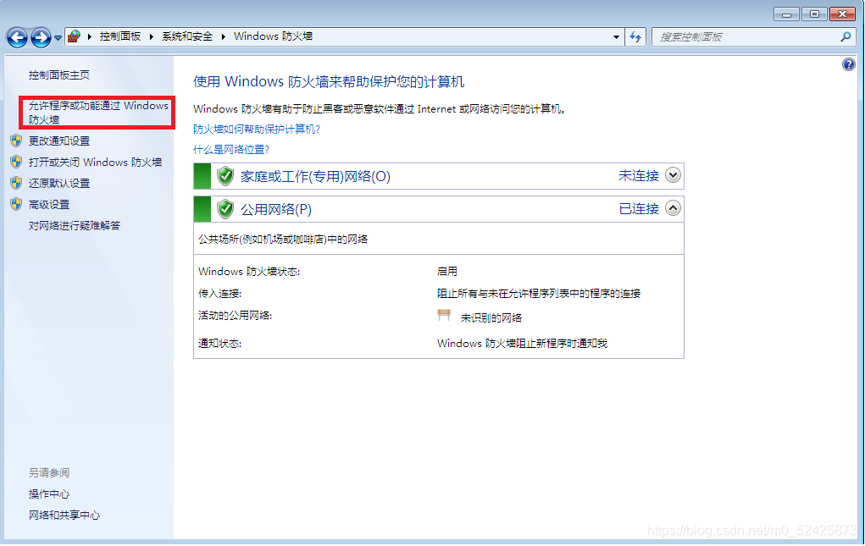Open 还原默认设置 link
Screen dimensions: 865x546
[59, 184]
